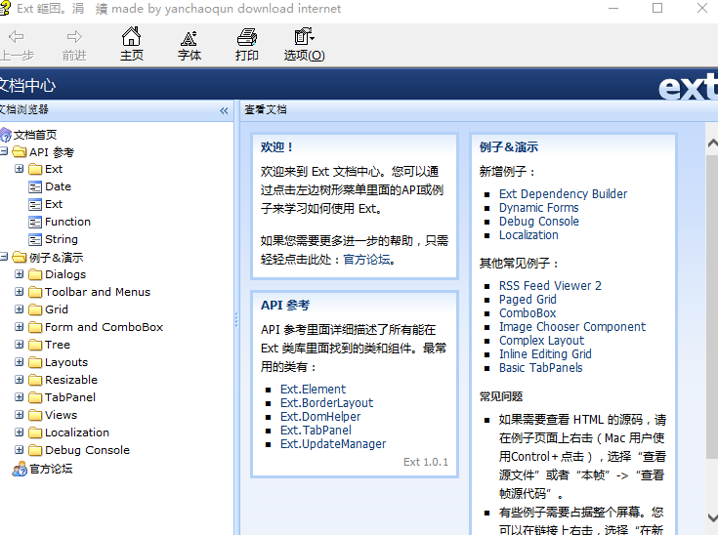The image size is (718, 535).
Task: Click the Print (打印) toolbar icon
Action: (247, 38)
